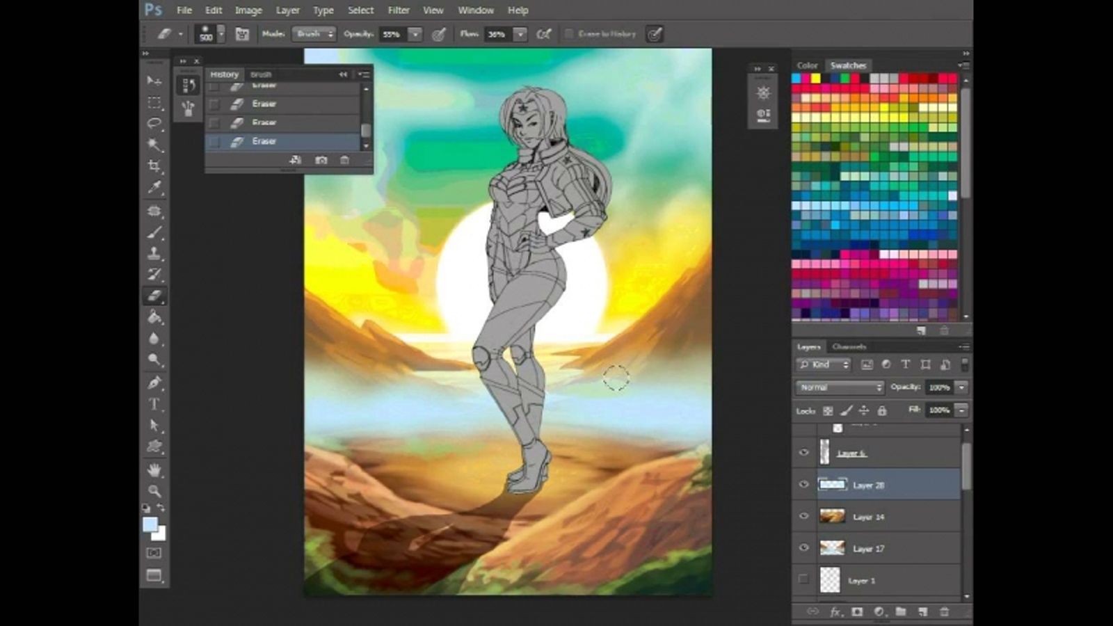Viewport: 1113px width, 626px height.
Task: Create new snapshot from History panel
Action: (x=321, y=161)
